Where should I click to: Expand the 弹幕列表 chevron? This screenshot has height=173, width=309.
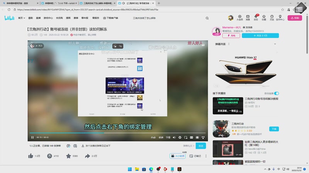pyautogui.click(x=275, y=44)
